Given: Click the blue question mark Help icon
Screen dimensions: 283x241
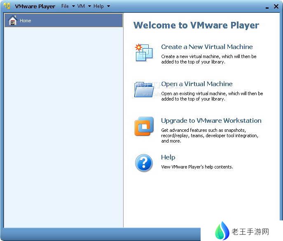Looking at the screenshot, I should (144, 163).
